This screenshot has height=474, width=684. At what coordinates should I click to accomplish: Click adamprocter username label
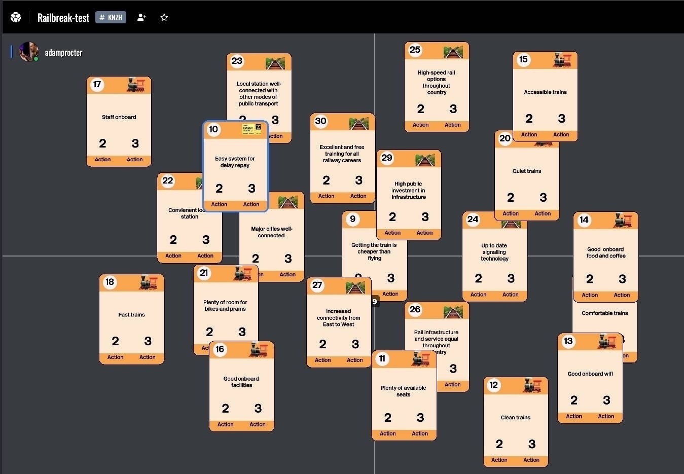(x=63, y=53)
